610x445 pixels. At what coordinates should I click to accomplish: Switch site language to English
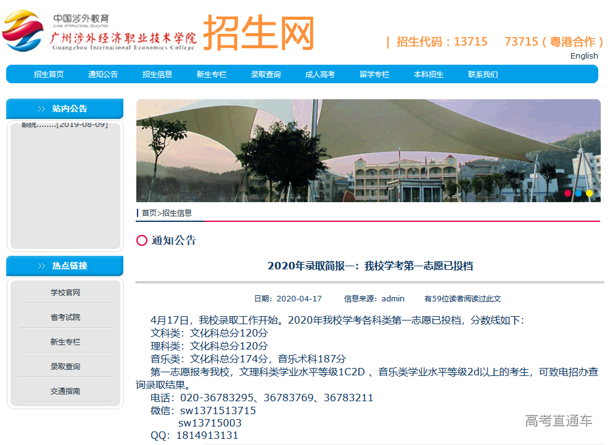coord(583,55)
